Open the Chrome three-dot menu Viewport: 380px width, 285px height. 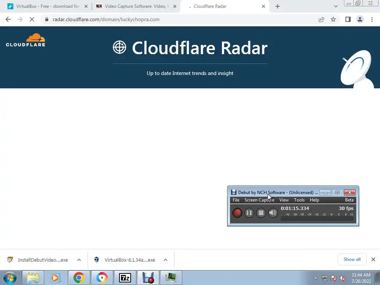coord(372,19)
